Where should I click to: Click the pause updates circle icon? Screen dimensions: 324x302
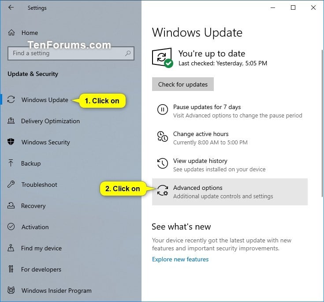[163, 109]
